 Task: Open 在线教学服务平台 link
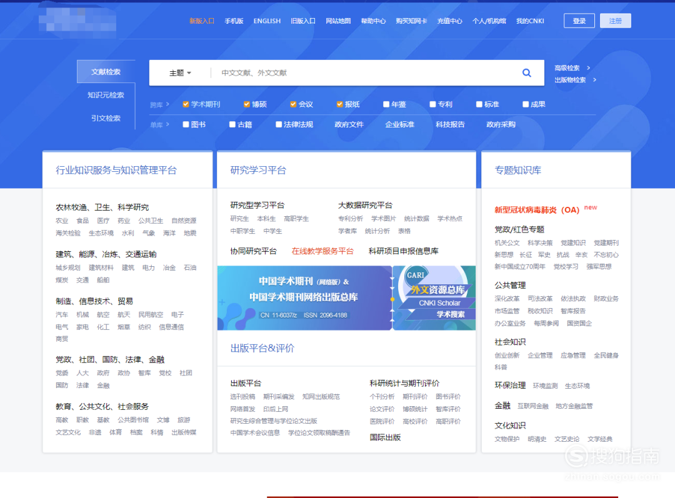pyautogui.click(x=322, y=251)
